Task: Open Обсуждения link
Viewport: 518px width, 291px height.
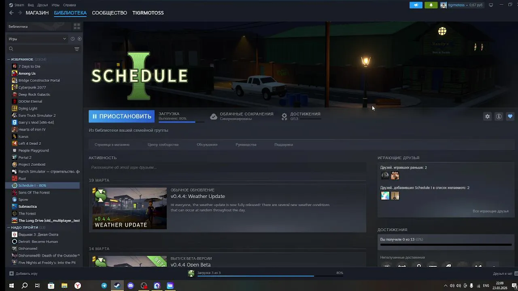Action: 207,145
